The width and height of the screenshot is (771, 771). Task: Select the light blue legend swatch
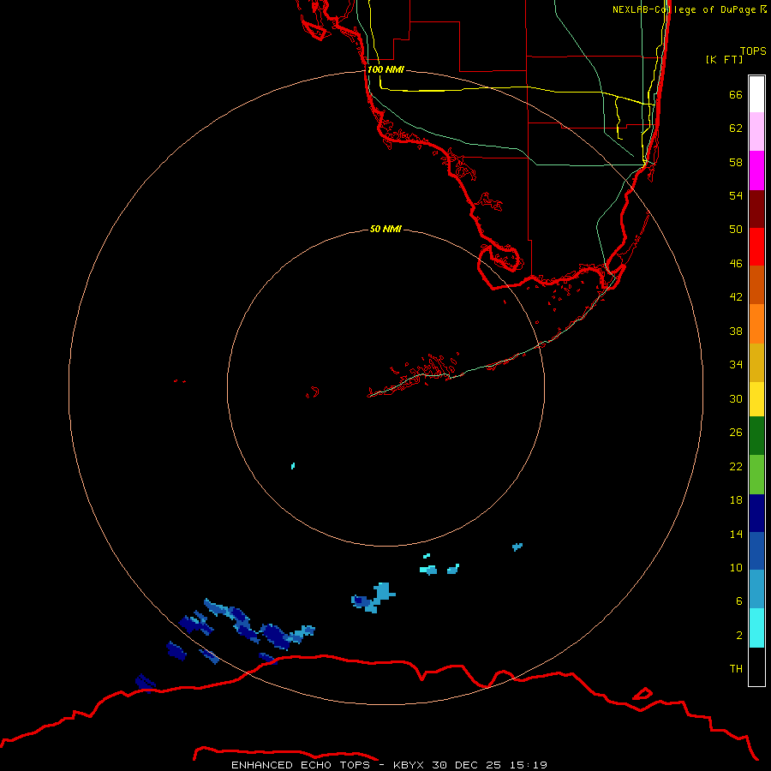click(x=756, y=589)
